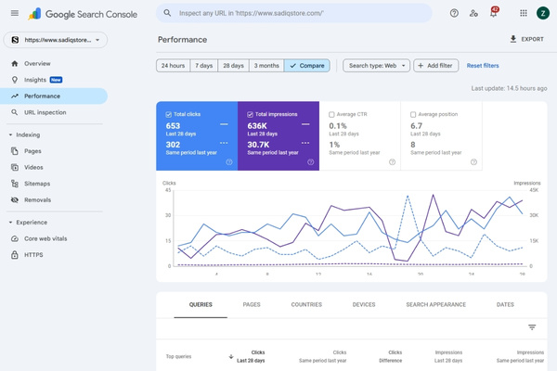Open the hamburger main menu icon
Image resolution: width=557 pixels, height=371 pixels.
pos(14,13)
